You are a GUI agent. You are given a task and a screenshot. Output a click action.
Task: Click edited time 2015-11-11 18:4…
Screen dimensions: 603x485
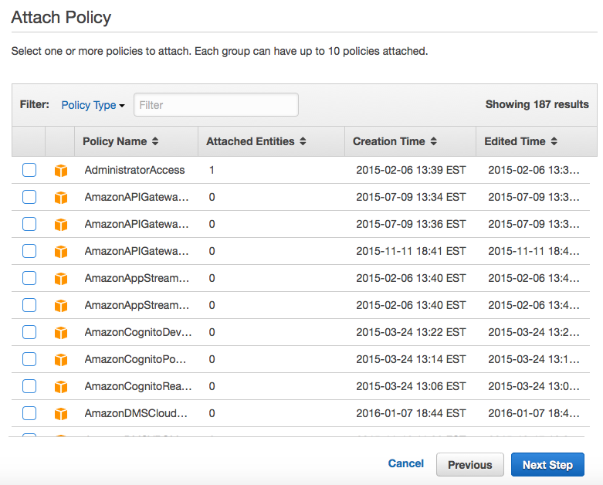click(x=534, y=251)
